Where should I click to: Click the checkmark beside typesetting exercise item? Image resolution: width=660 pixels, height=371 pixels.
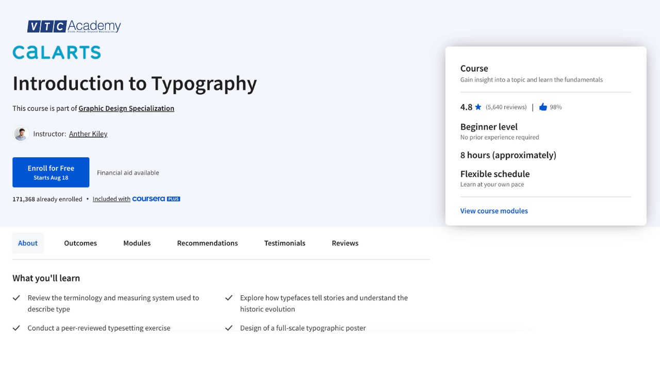tap(16, 327)
